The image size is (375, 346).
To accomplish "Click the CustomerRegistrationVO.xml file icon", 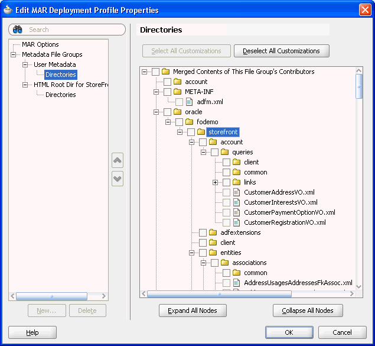I will [237, 222].
